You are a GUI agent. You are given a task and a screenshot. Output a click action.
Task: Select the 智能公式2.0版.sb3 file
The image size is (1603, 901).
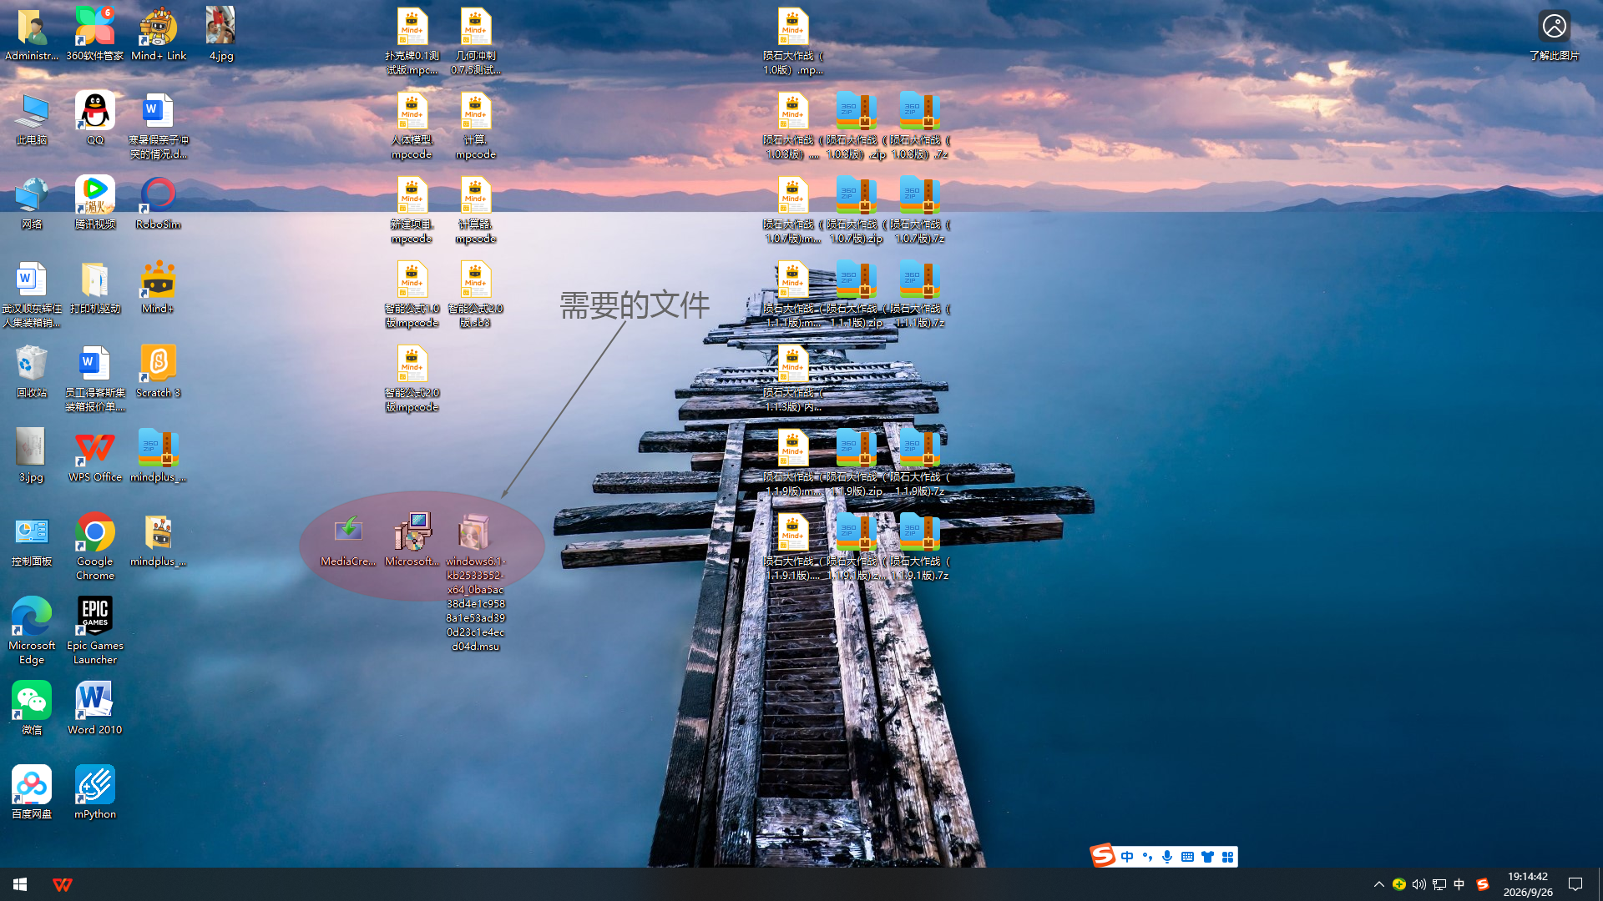(x=476, y=294)
